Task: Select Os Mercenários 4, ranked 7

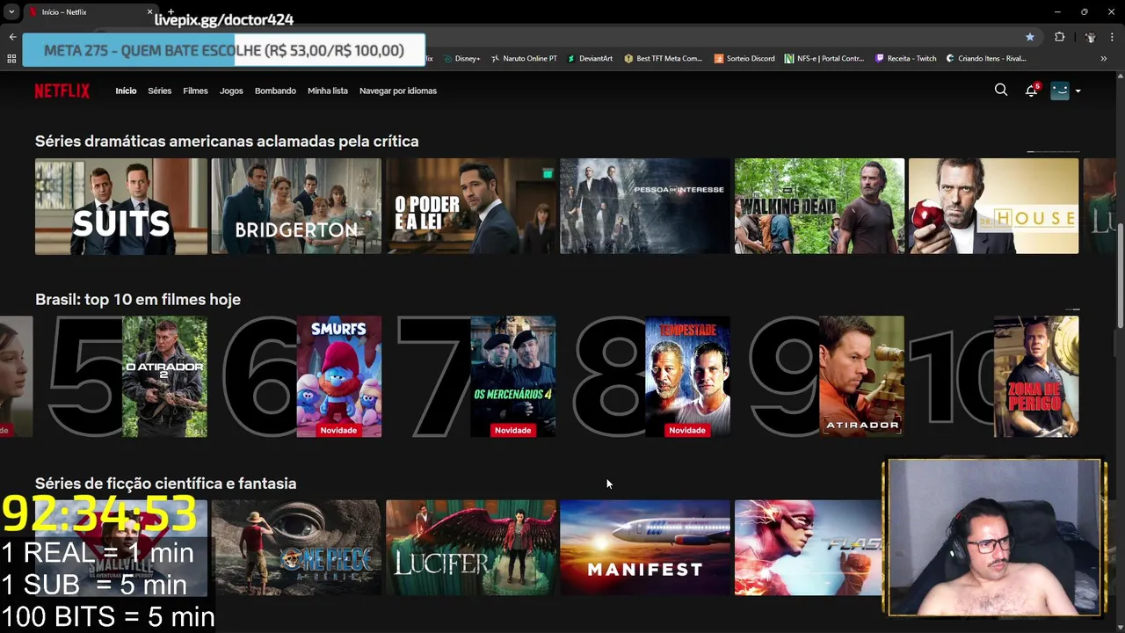Action: (x=513, y=376)
